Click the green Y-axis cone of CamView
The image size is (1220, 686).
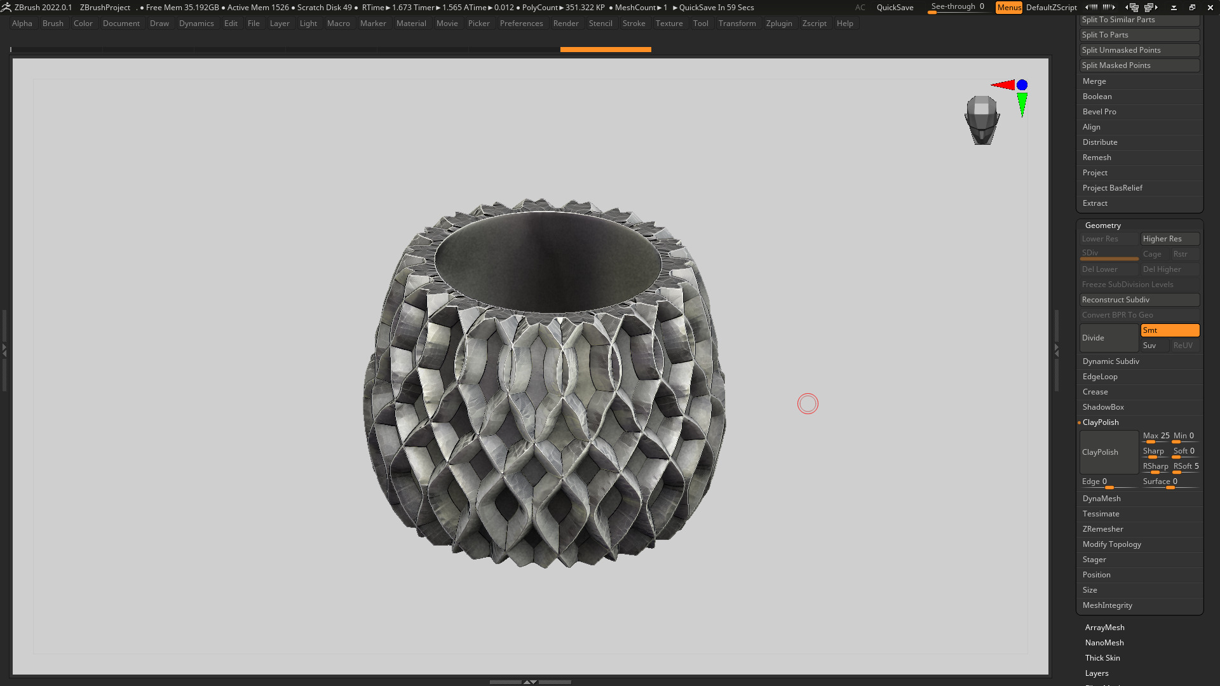click(1022, 104)
